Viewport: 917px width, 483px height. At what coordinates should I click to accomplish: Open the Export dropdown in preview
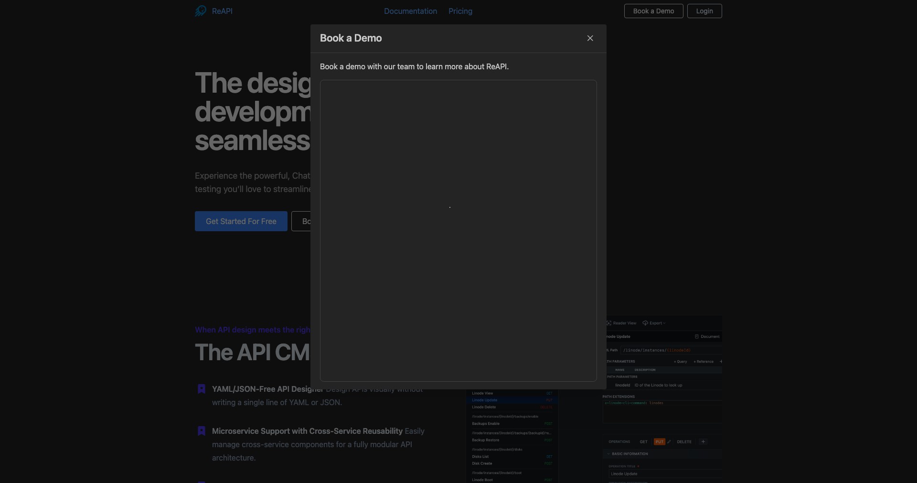click(654, 323)
